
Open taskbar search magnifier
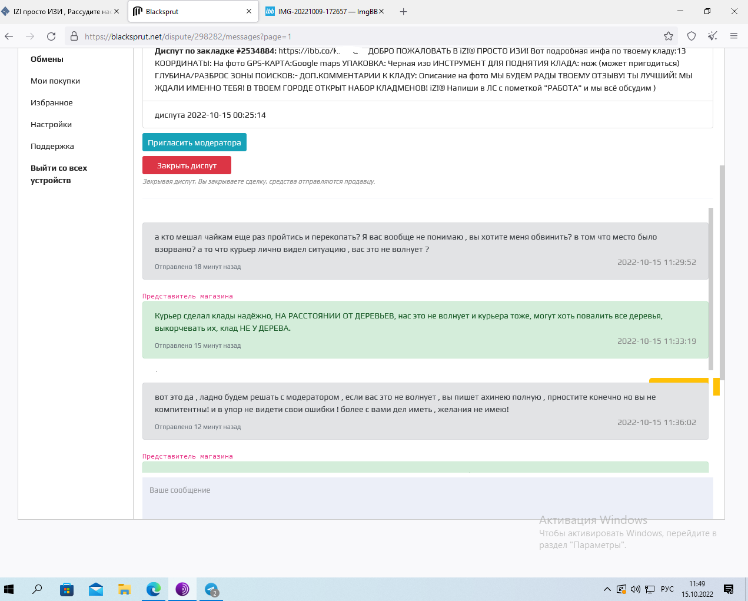click(37, 589)
